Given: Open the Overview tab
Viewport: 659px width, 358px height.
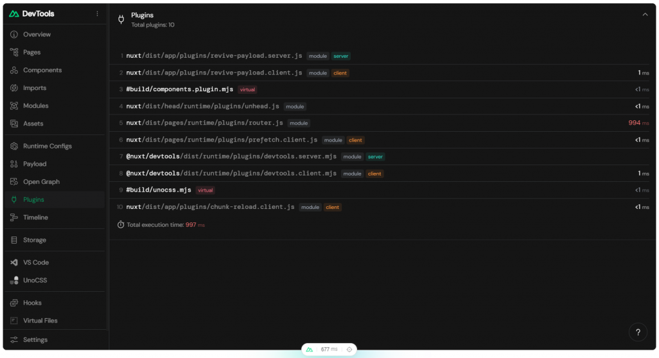Looking at the screenshot, I should [37, 35].
